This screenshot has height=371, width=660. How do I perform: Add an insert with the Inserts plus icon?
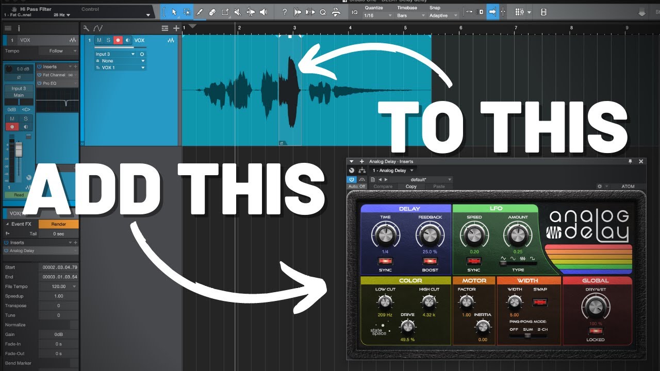75,66
